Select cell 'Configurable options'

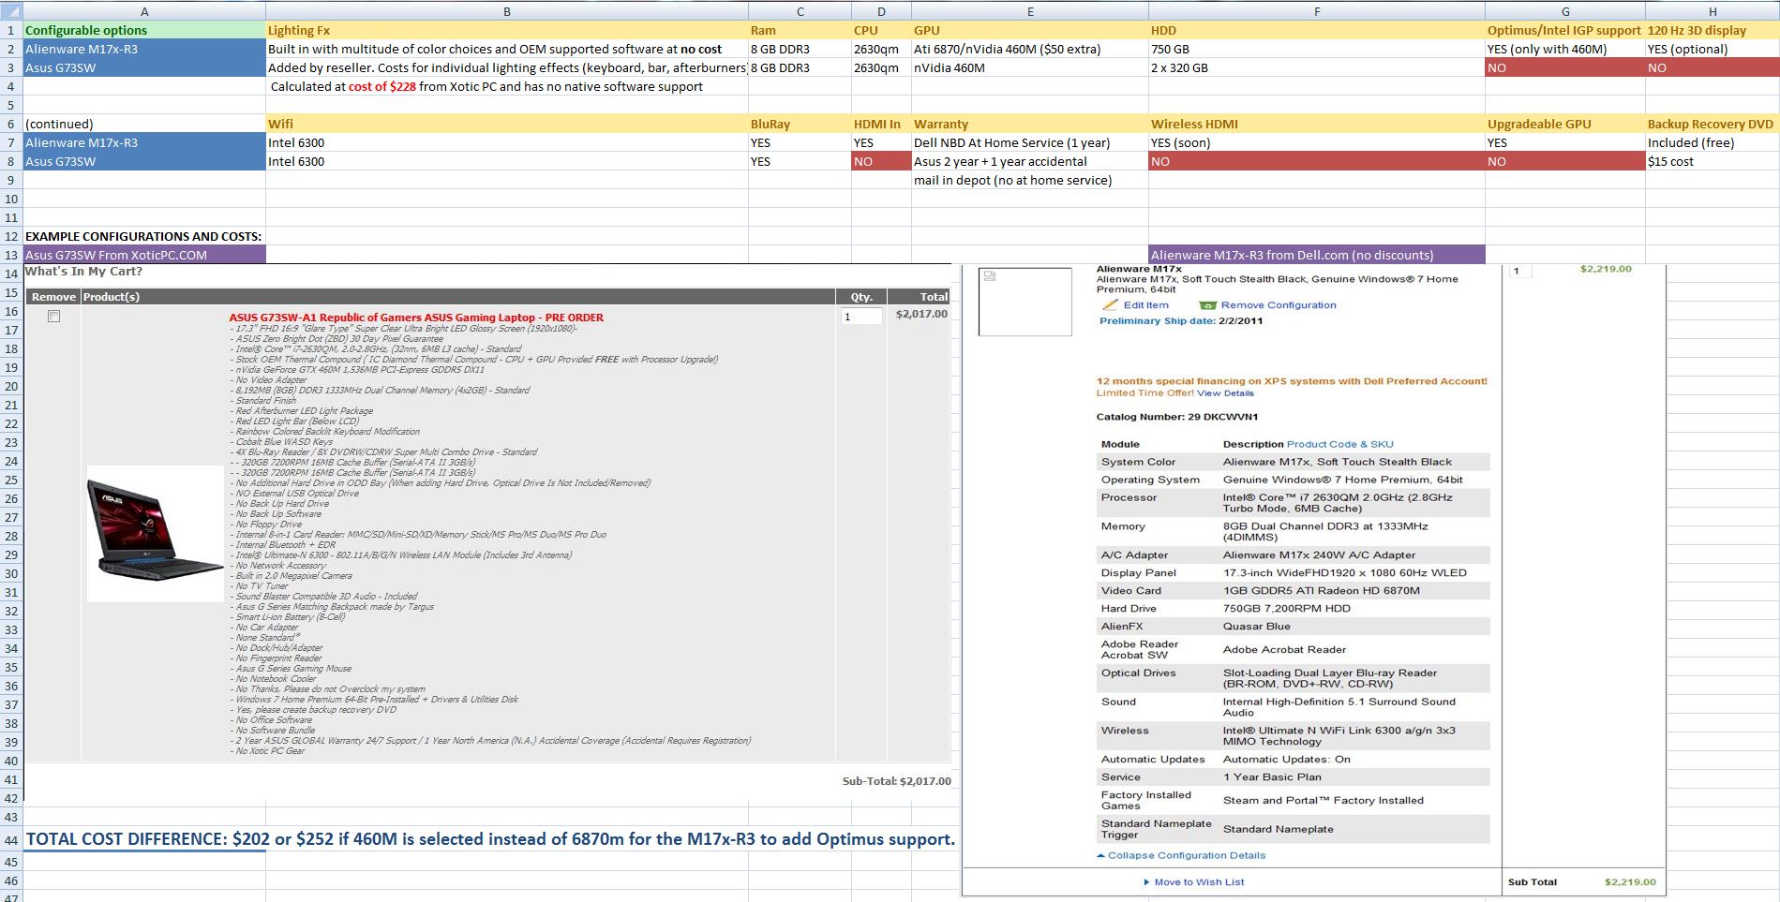click(x=144, y=30)
